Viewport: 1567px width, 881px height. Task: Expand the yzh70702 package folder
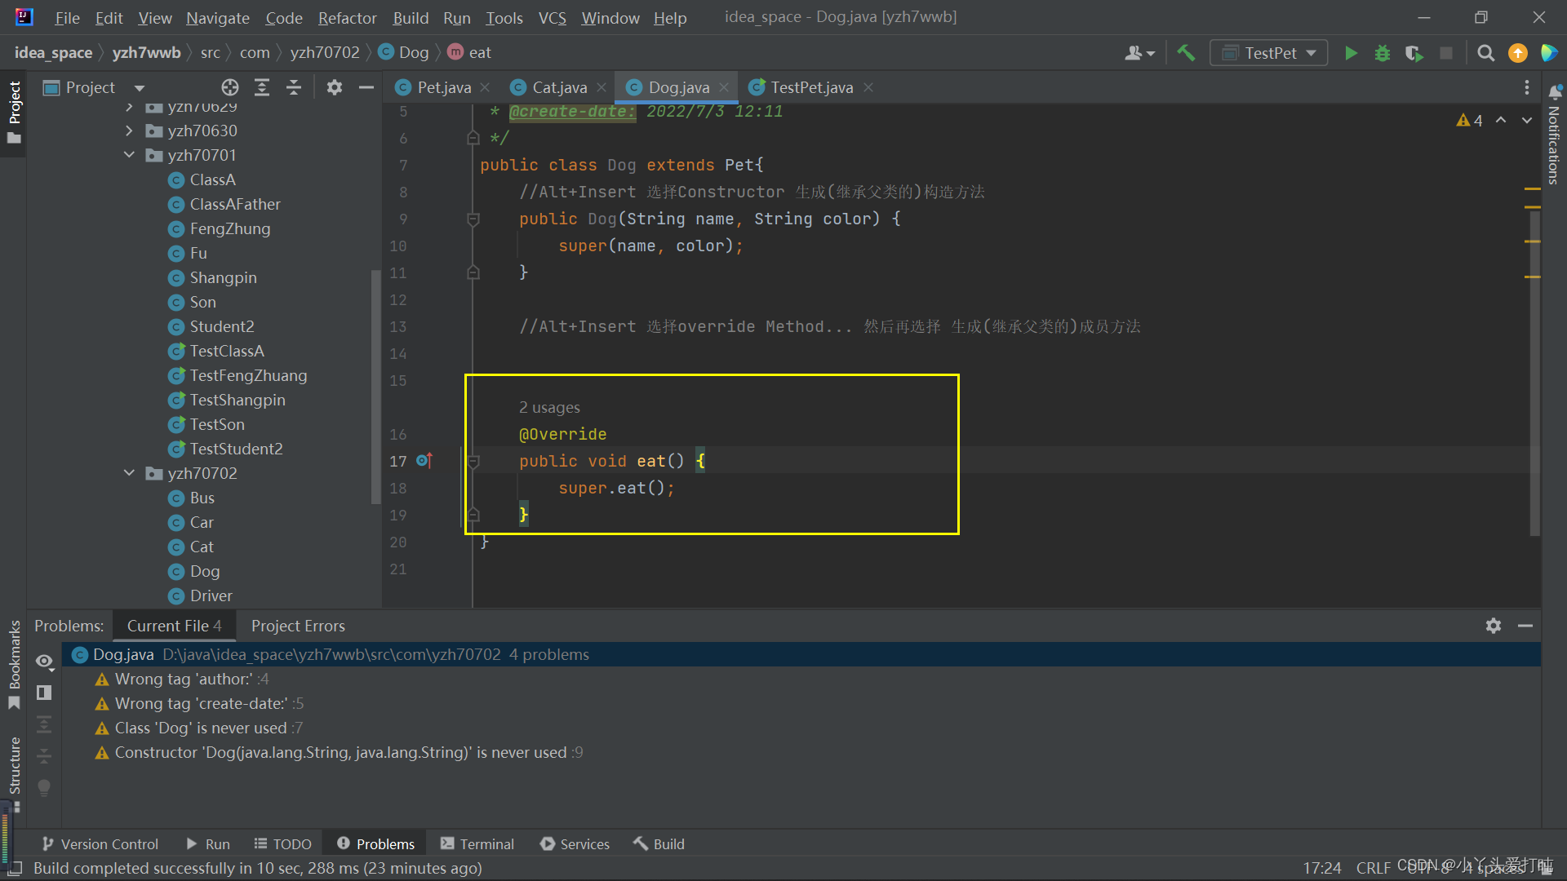coord(128,473)
